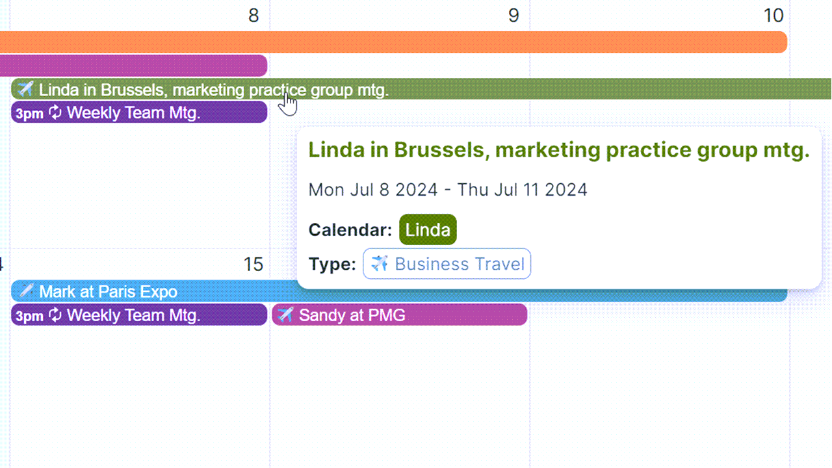Click the magenta event bar above Linda's event
Viewport: 832px width, 468px height.
pyautogui.click(x=133, y=66)
